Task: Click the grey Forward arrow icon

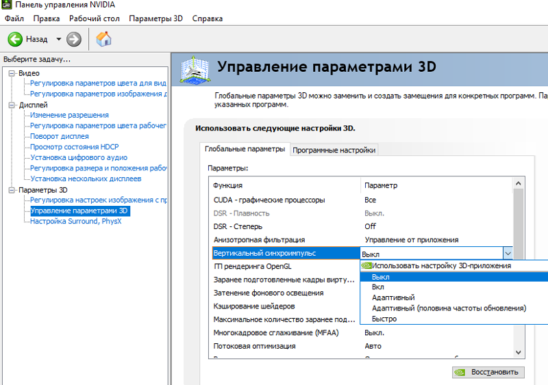Action: 74,39
